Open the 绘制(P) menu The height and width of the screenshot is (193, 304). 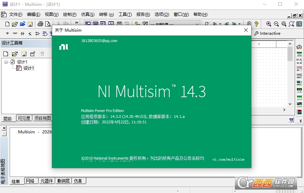tap(70, 14)
